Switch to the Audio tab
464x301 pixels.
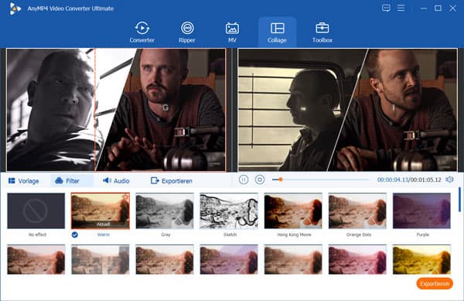click(116, 181)
